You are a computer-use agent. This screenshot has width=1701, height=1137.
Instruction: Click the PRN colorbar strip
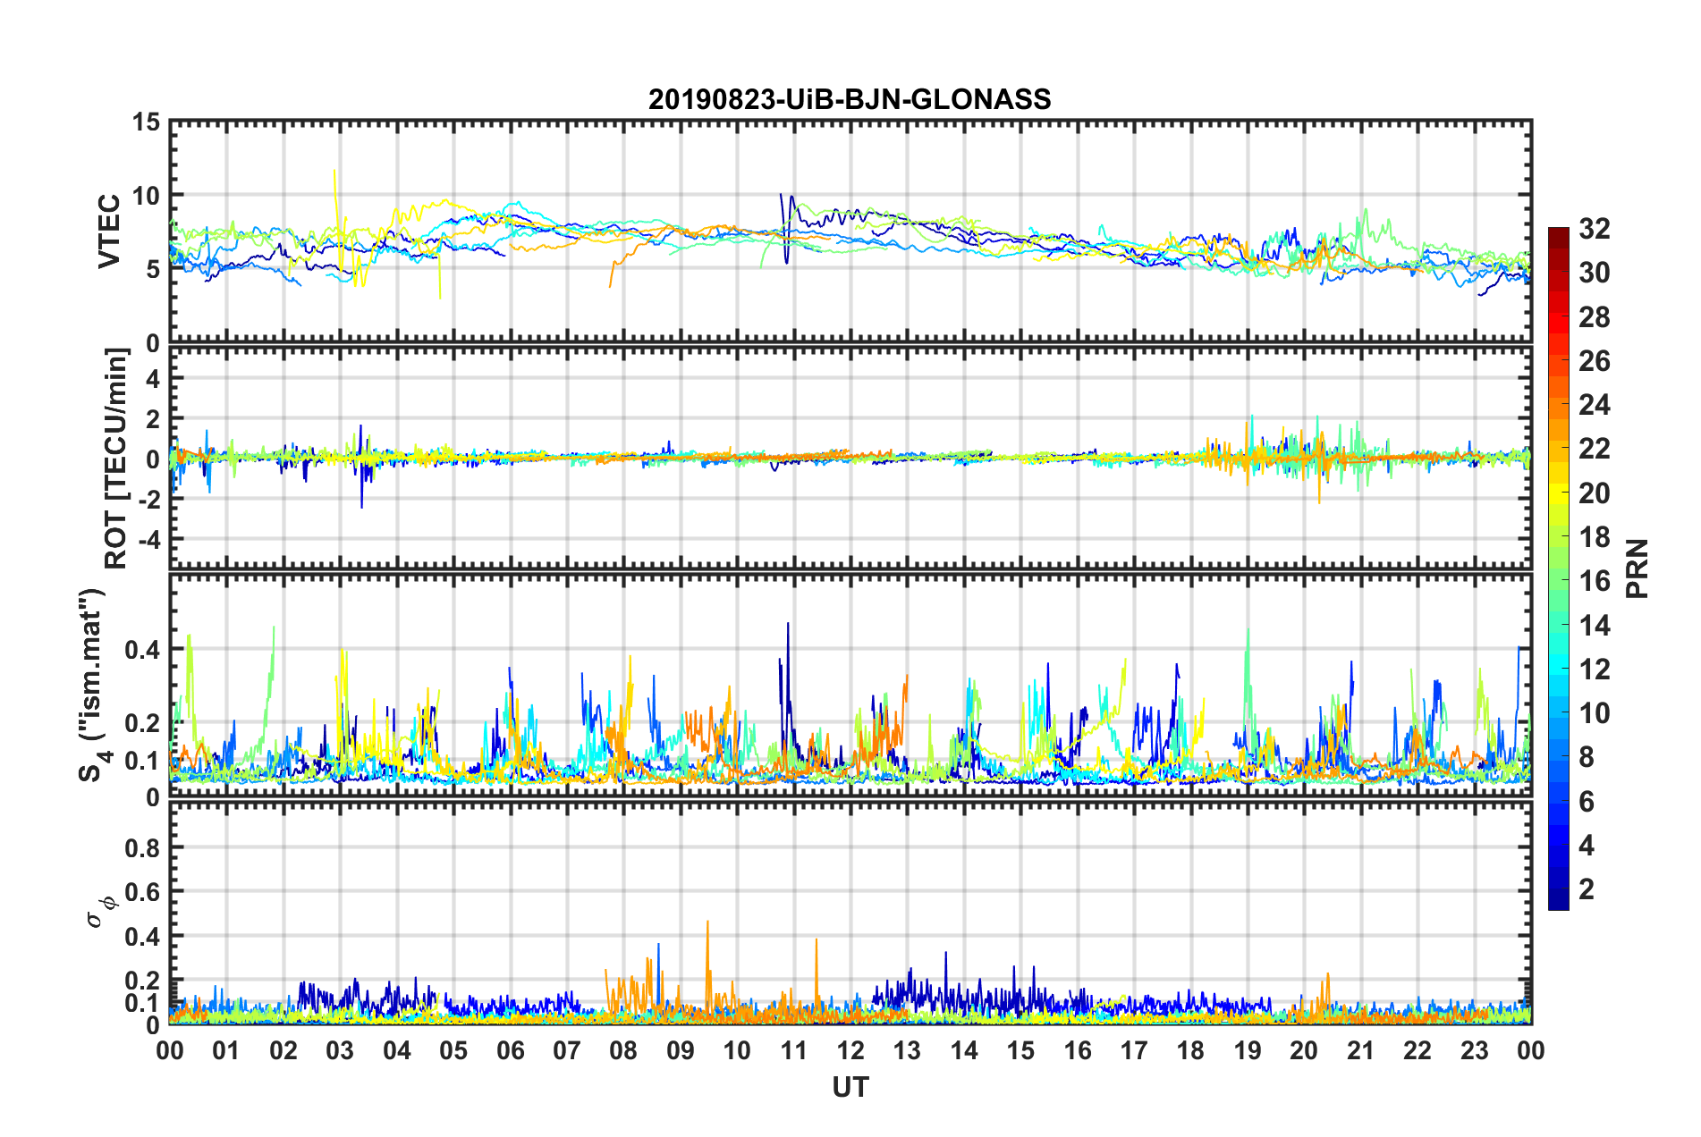(1558, 568)
